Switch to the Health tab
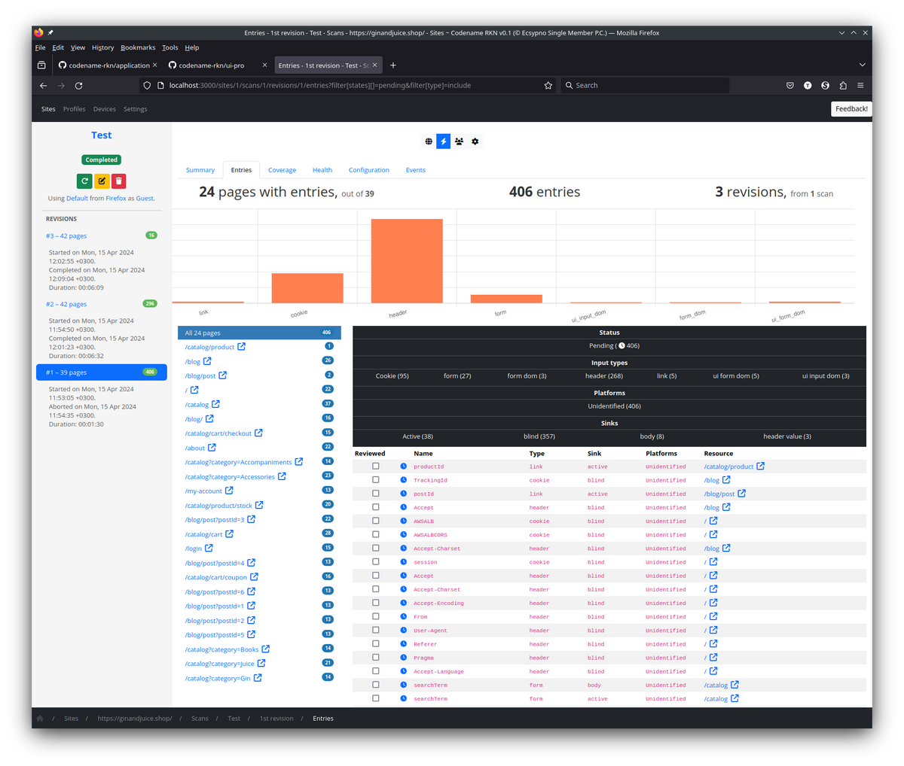This screenshot has height=766, width=904. 322,170
